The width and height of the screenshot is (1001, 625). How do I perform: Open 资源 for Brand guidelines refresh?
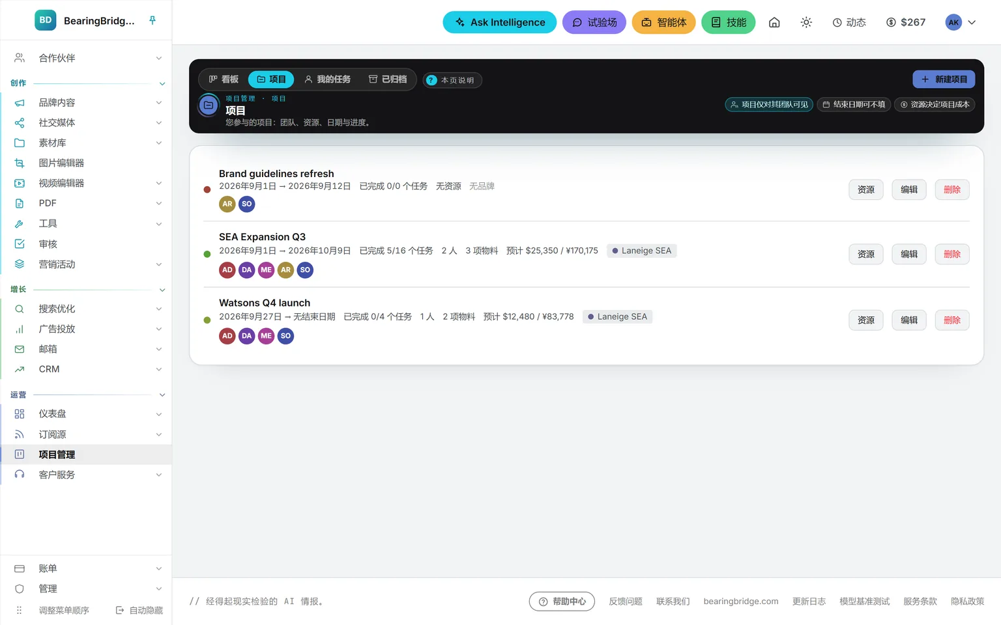point(866,189)
